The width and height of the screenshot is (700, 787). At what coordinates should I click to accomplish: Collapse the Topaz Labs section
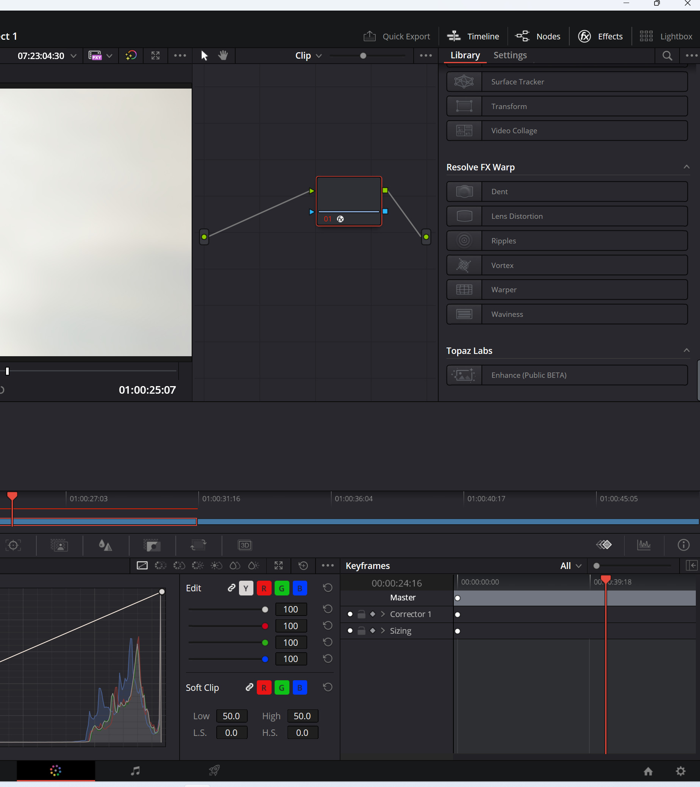click(x=686, y=351)
